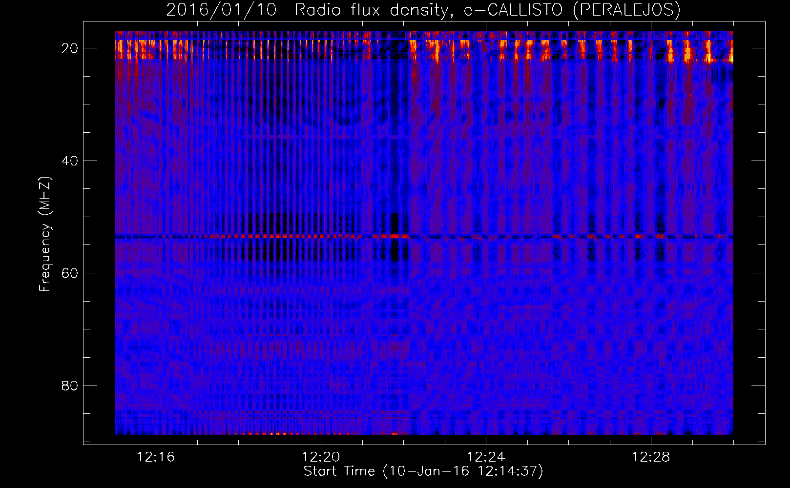The image size is (790, 488).
Task: Click the 80 MHz frequency tick label
Action: pyautogui.click(x=70, y=386)
